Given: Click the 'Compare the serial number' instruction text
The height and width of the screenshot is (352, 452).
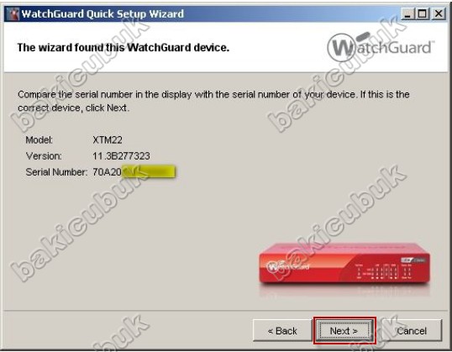Looking at the screenshot, I should 213,101.
